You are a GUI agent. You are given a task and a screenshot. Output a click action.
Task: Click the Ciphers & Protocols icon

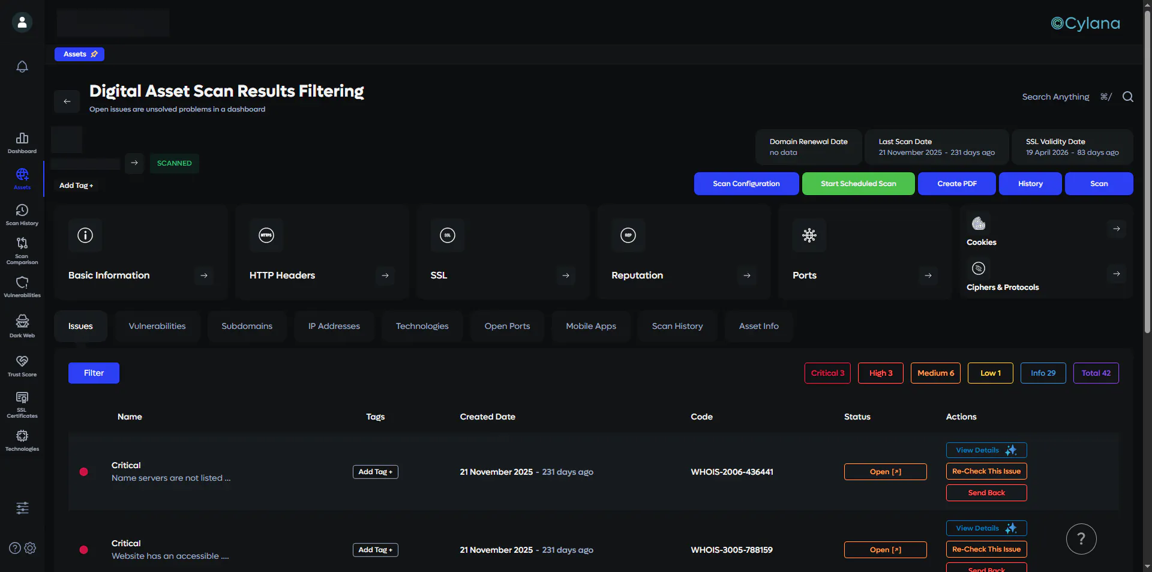[979, 268]
